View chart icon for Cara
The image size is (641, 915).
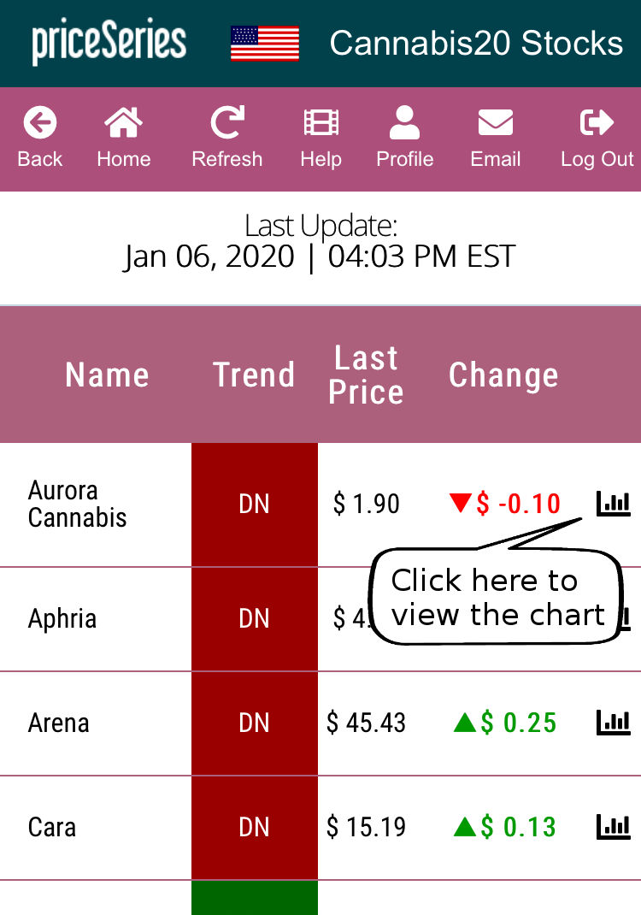click(613, 827)
